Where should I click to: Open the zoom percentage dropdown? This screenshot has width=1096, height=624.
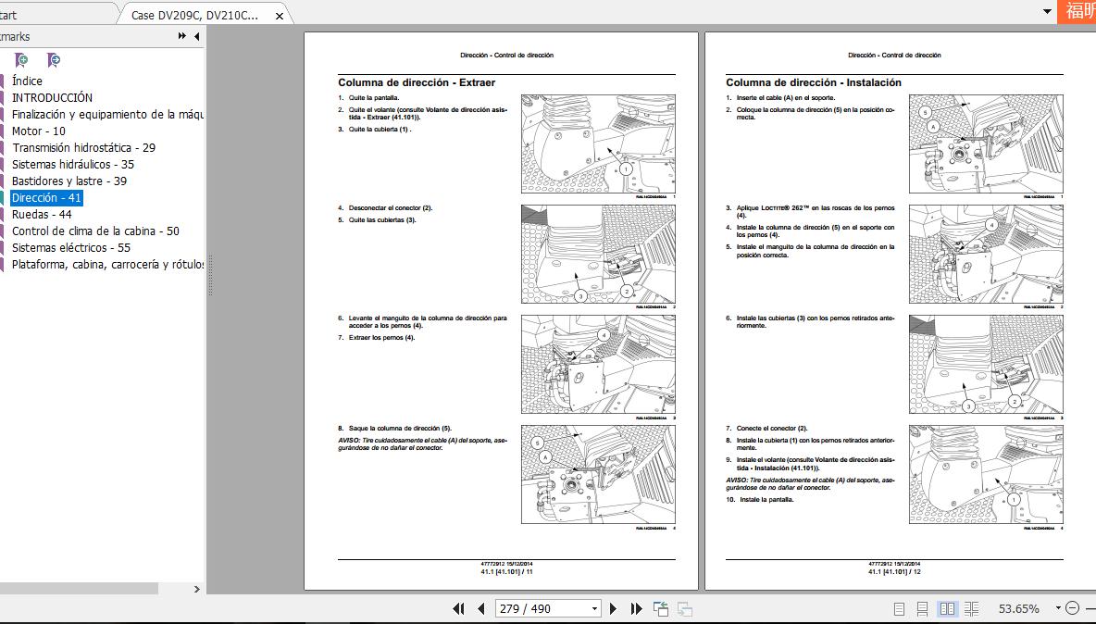(x=1056, y=608)
